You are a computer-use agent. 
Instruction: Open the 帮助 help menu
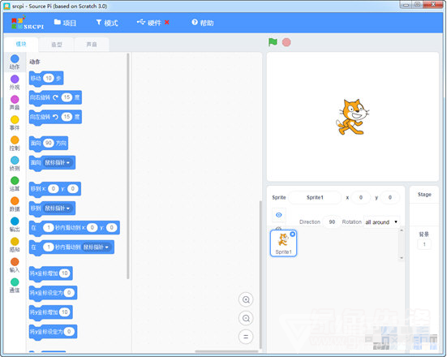coord(203,23)
